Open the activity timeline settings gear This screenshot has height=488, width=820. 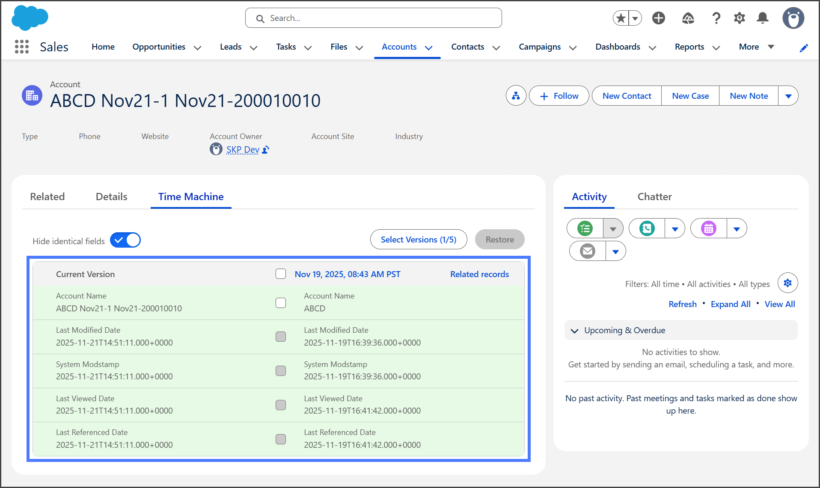787,283
